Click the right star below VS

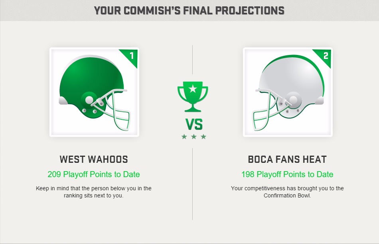(203, 137)
